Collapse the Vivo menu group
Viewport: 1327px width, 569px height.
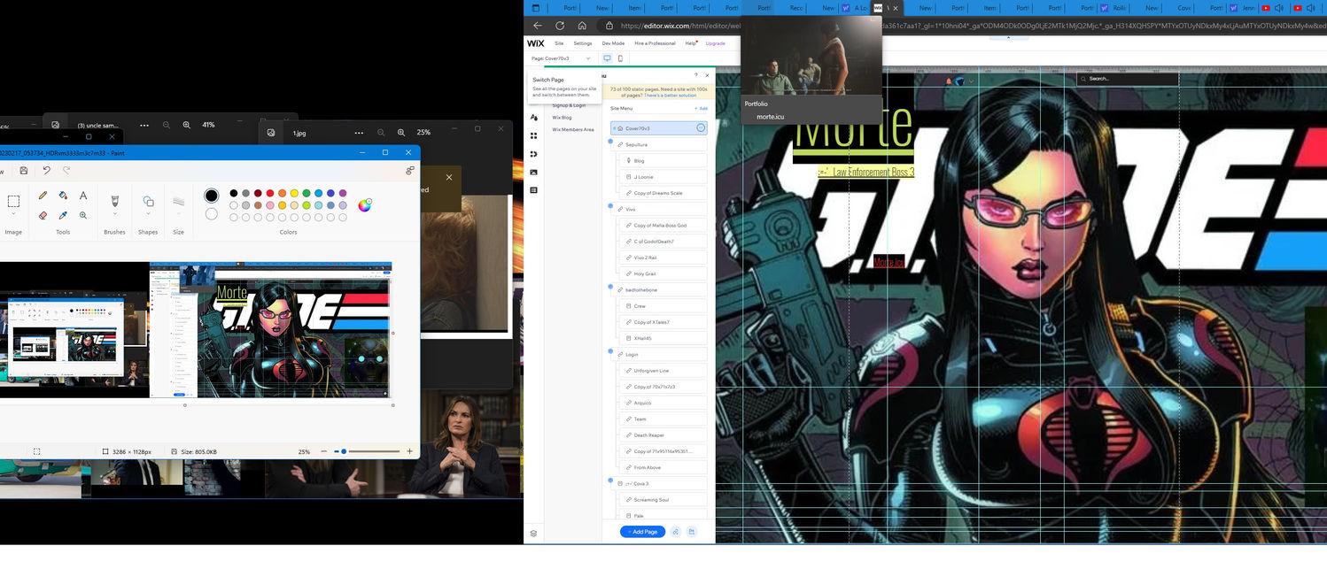coord(611,206)
